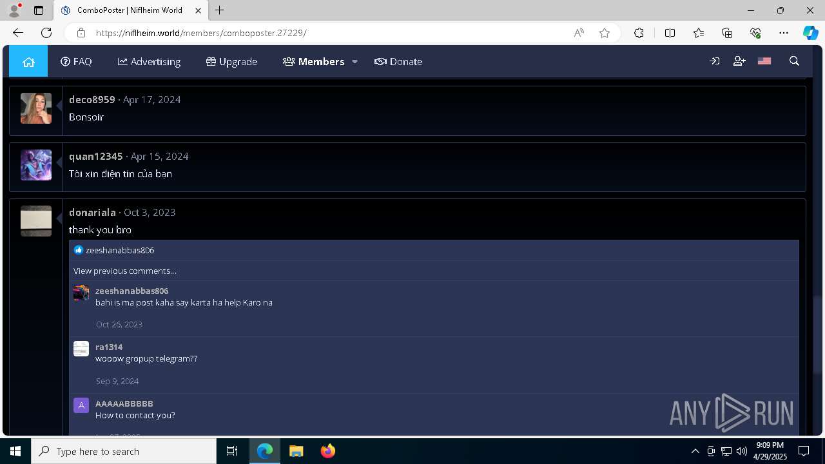Open Edge Settings and more menu

click(784, 33)
